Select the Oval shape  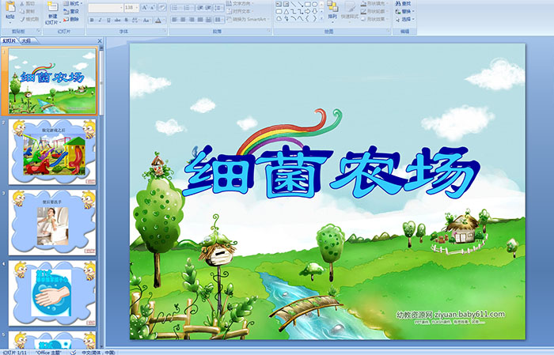coord(314,4)
